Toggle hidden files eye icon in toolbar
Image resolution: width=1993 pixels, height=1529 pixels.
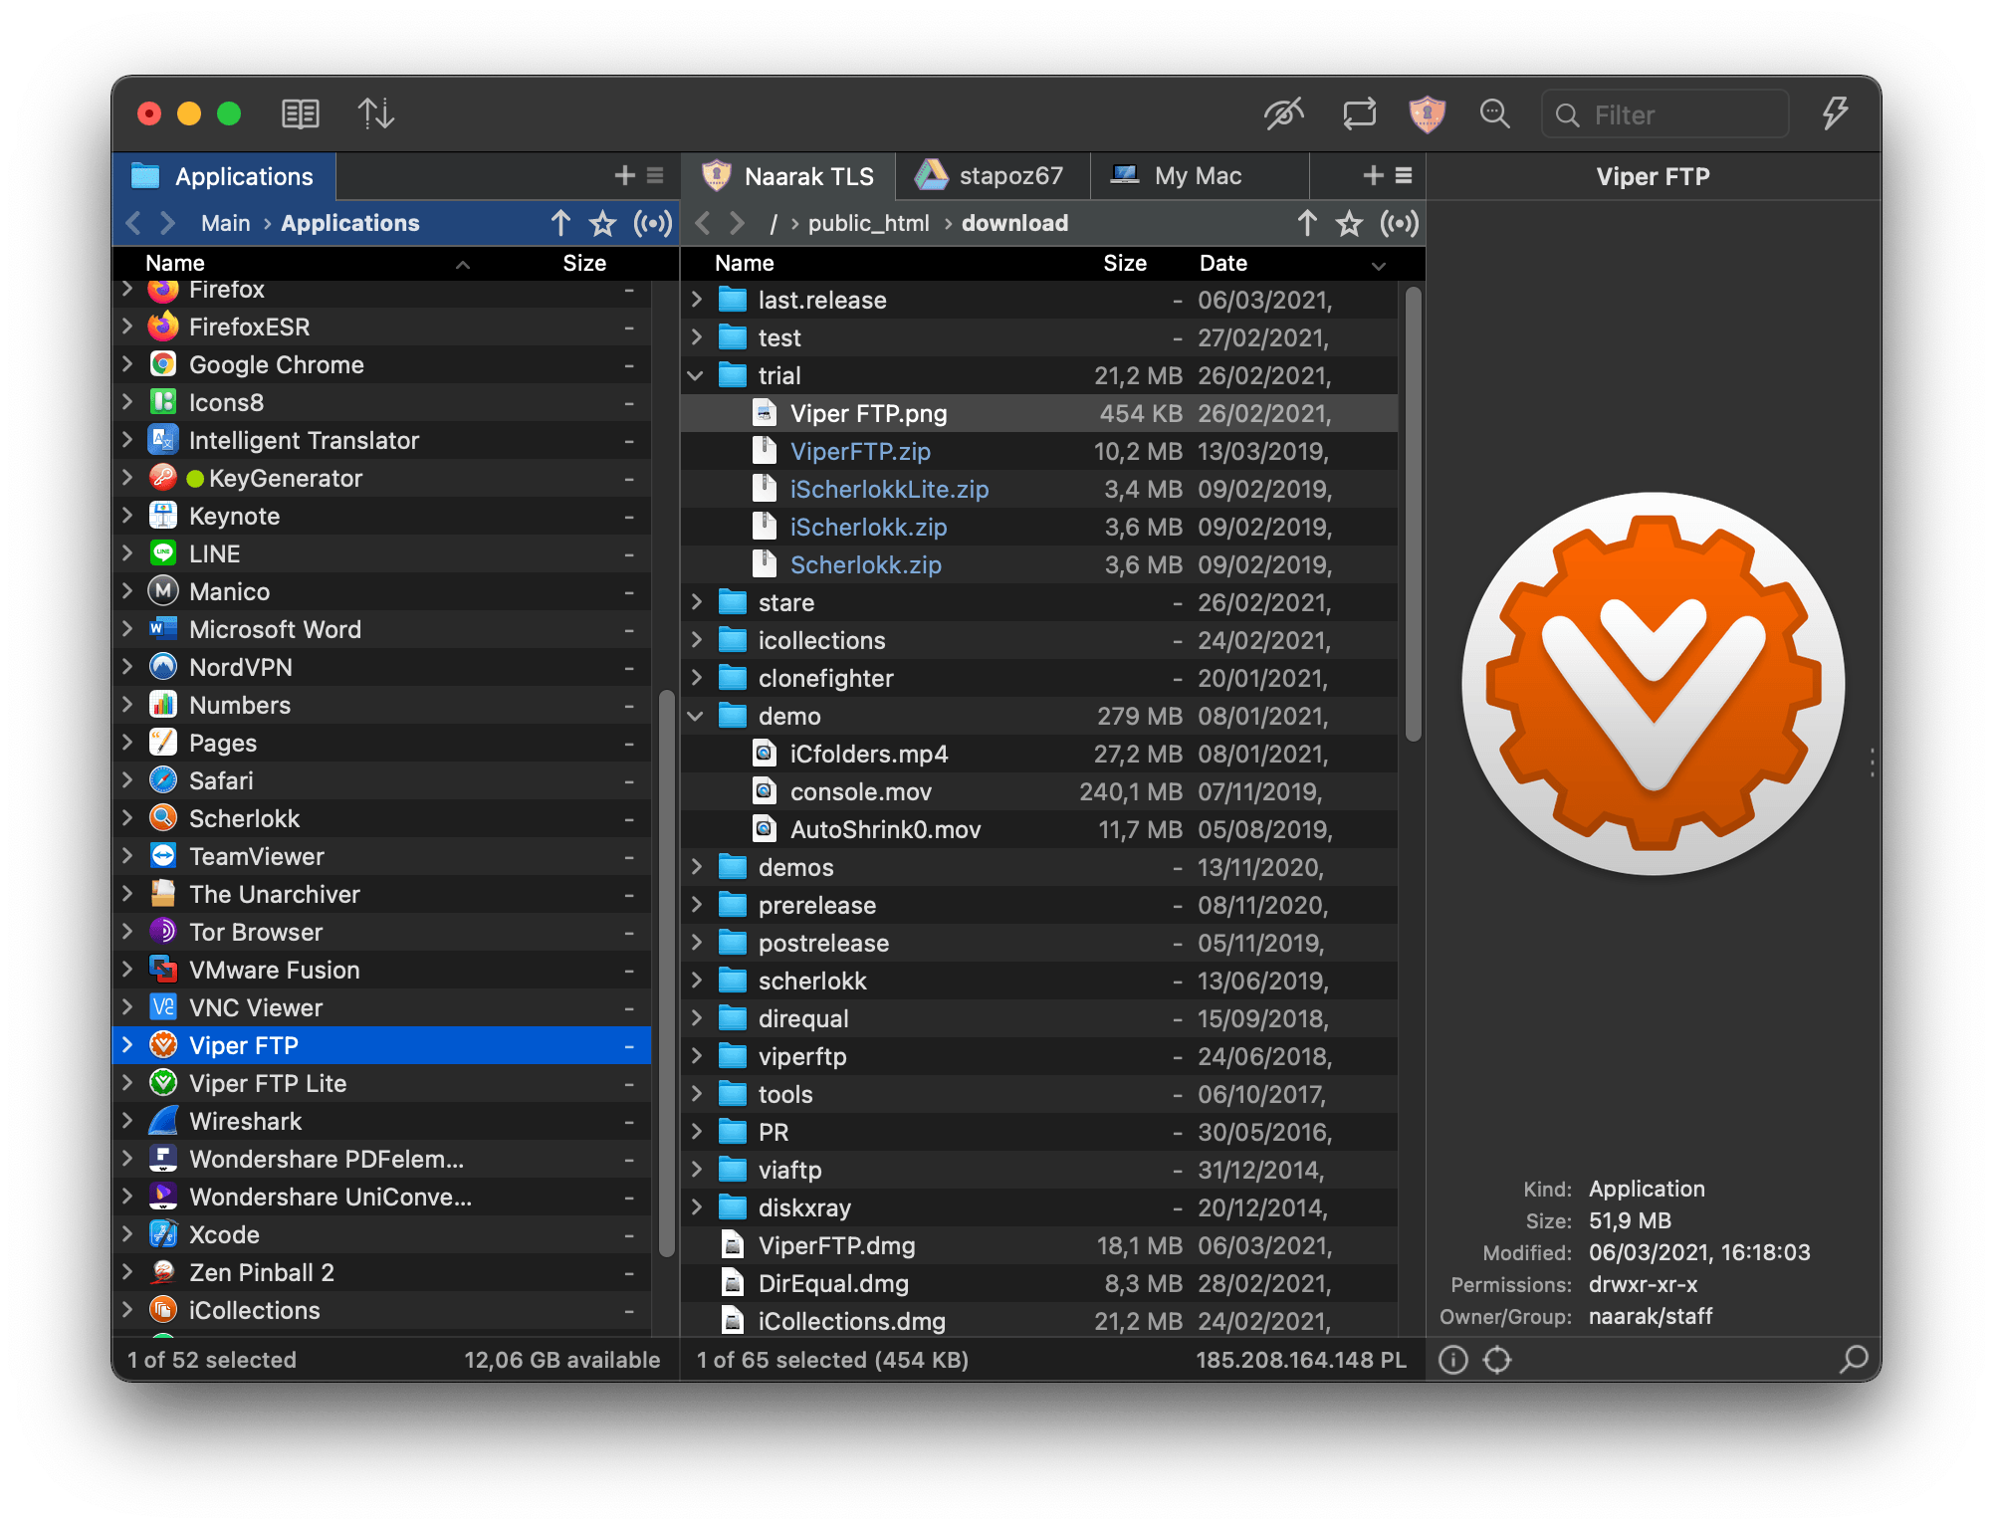(x=1283, y=114)
